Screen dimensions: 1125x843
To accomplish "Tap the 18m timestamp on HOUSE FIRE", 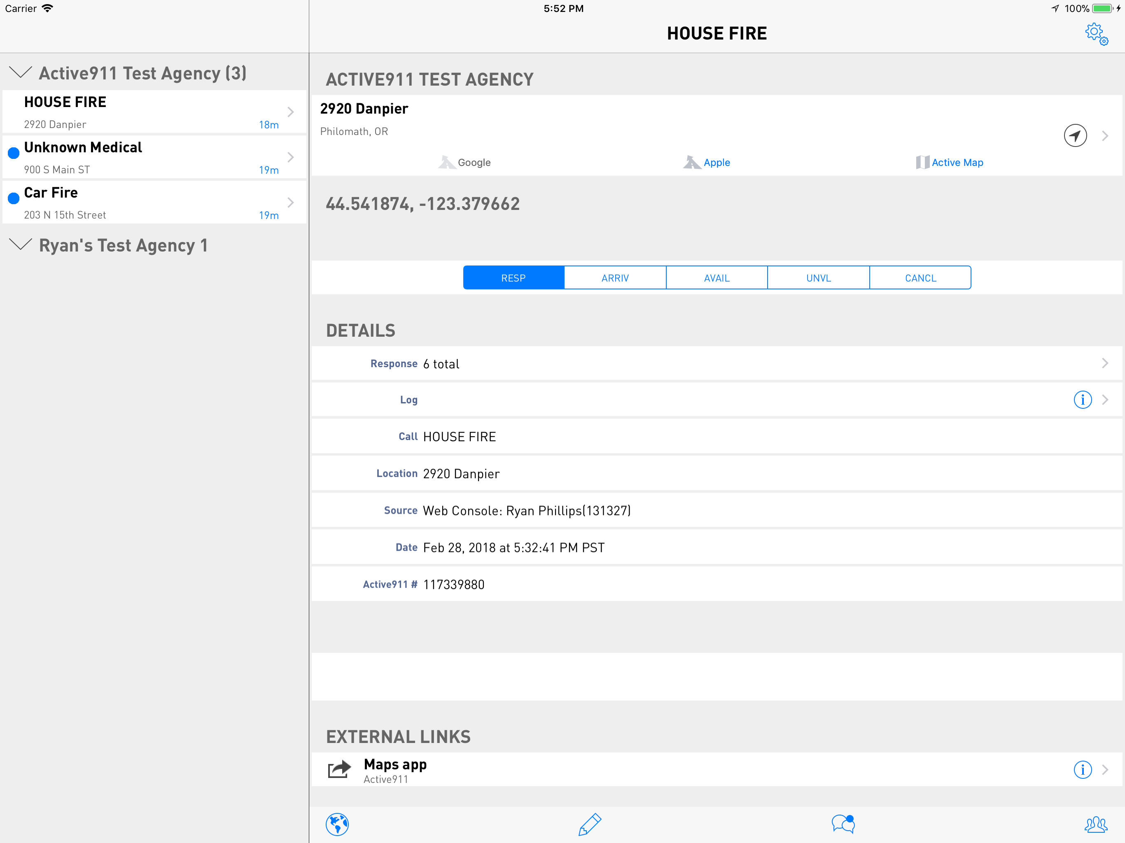I will coord(268,125).
